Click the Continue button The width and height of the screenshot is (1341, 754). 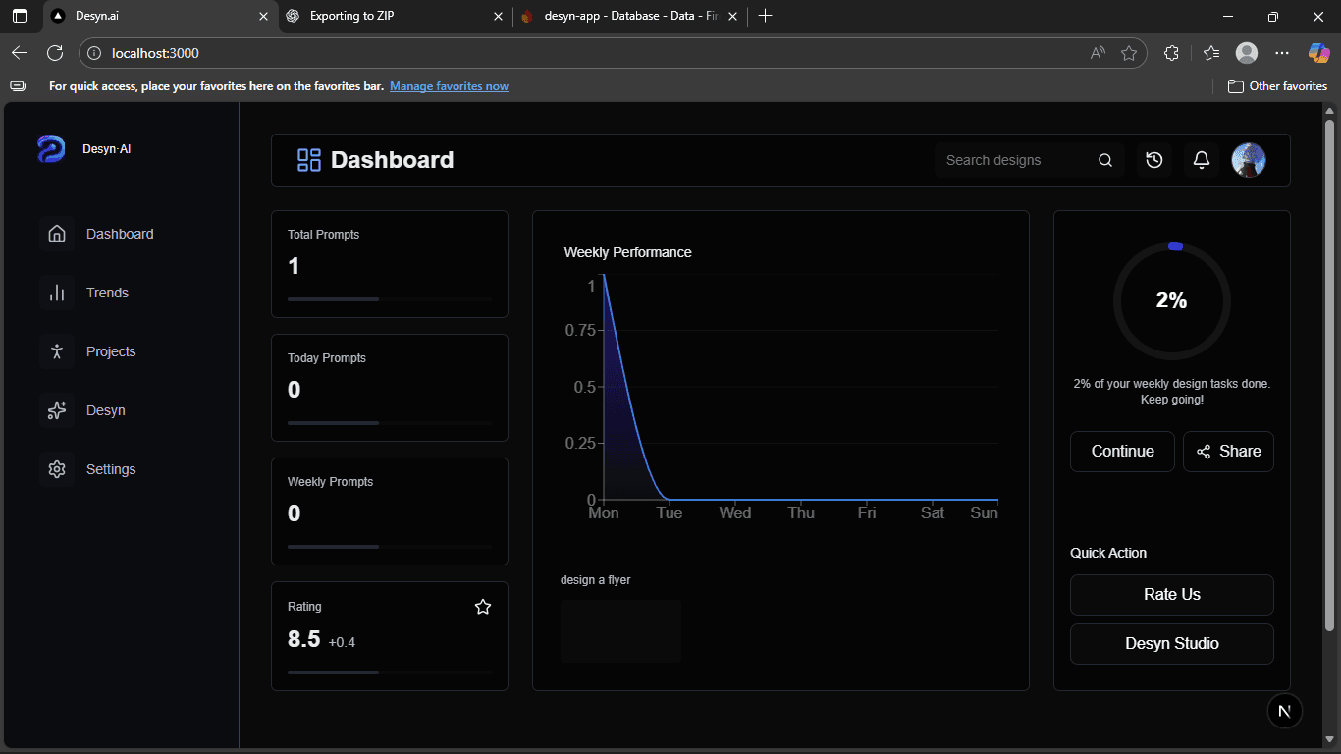click(x=1122, y=452)
